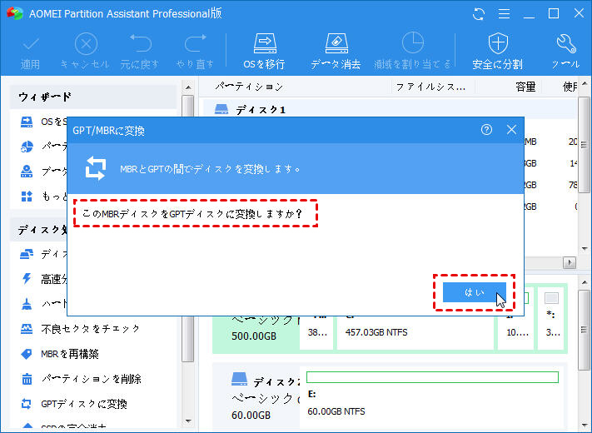Viewport: 592px width, 433px height.
Task: Click the キャンセル toolbar icon
Action: coord(86,44)
